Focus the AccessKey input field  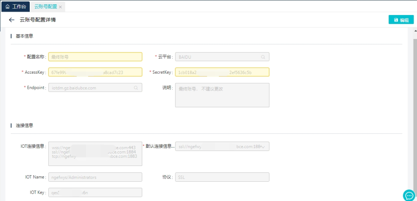95,73
